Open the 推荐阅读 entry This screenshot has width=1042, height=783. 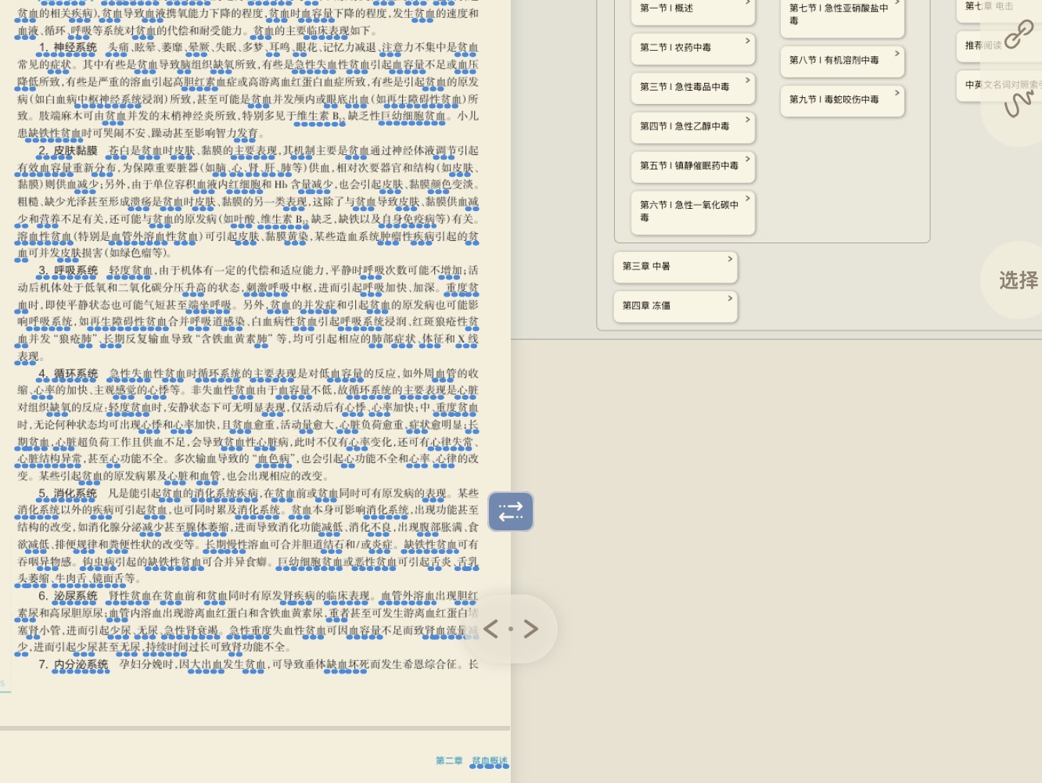coord(983,45)
